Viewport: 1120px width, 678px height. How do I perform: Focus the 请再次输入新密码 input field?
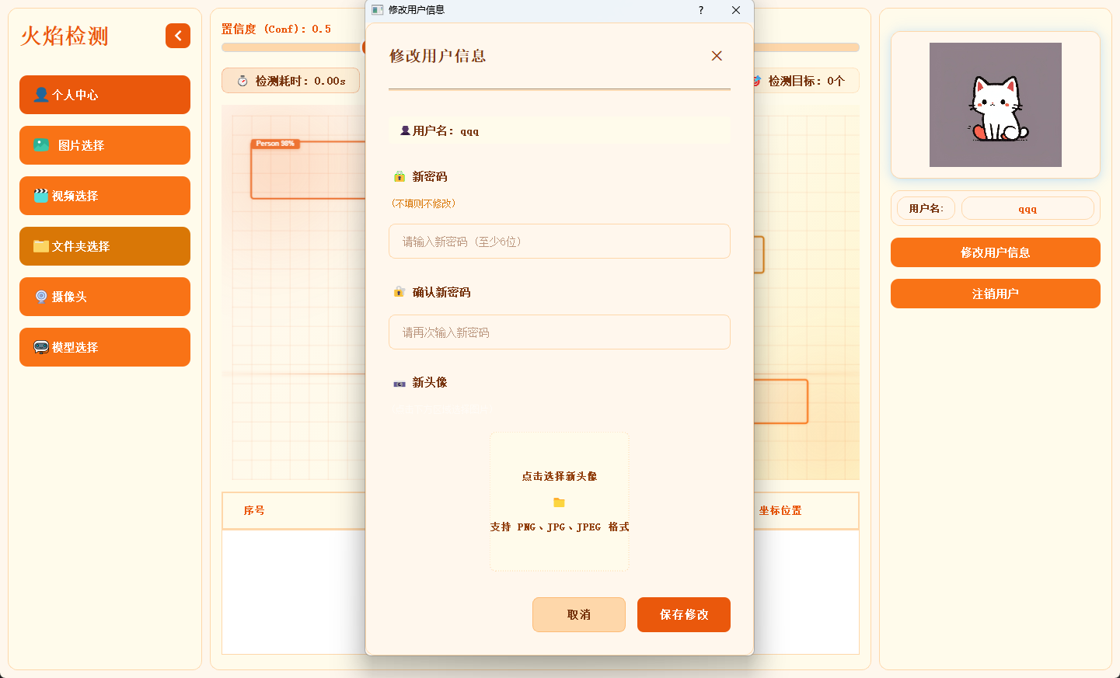click(560, 332)
